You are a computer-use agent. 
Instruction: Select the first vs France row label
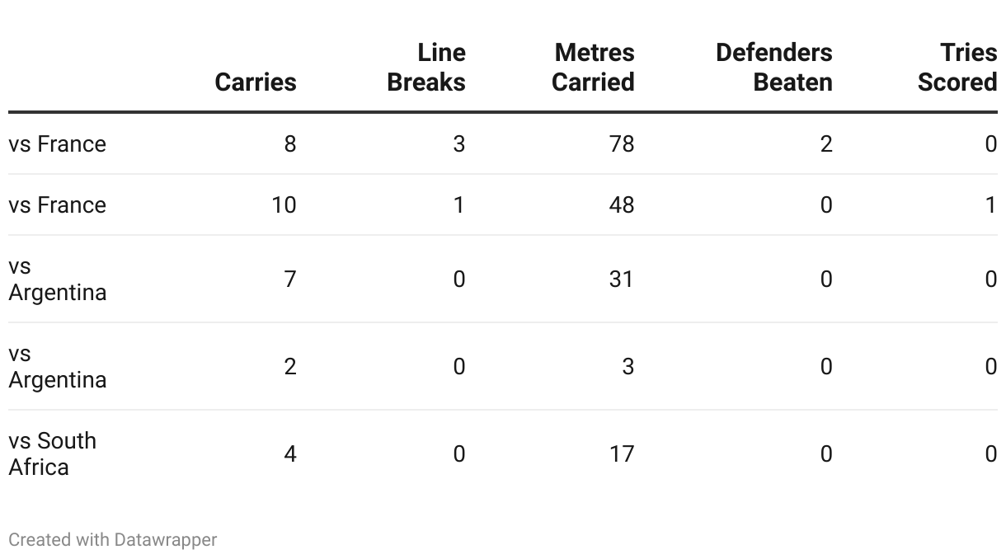(x=58, y=143)
